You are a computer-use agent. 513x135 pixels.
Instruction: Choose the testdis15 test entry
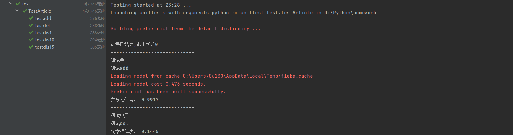coord(44,47)
